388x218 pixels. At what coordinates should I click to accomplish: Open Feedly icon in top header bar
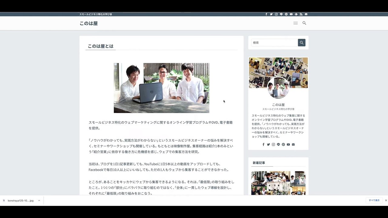coord(296,14)
